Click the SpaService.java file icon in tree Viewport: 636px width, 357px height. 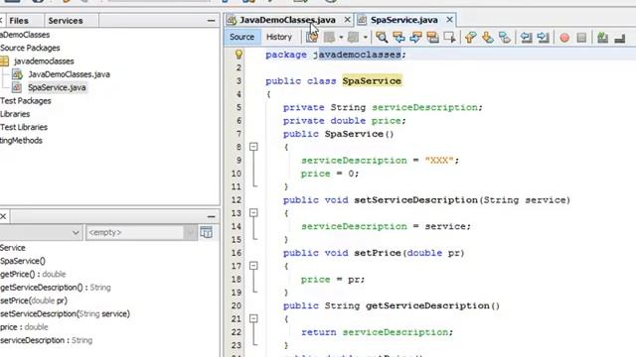[x=17, y=87]
